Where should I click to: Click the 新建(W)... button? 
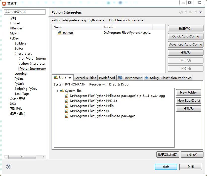(x=186, y=28)
